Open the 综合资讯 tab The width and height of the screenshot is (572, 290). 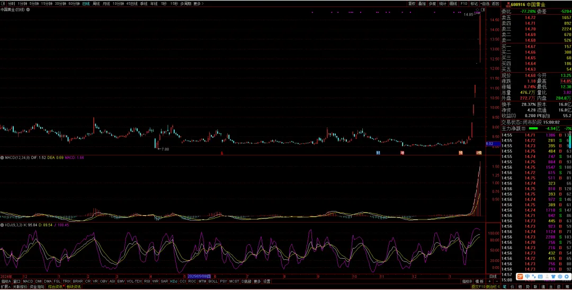coord(56,287)
